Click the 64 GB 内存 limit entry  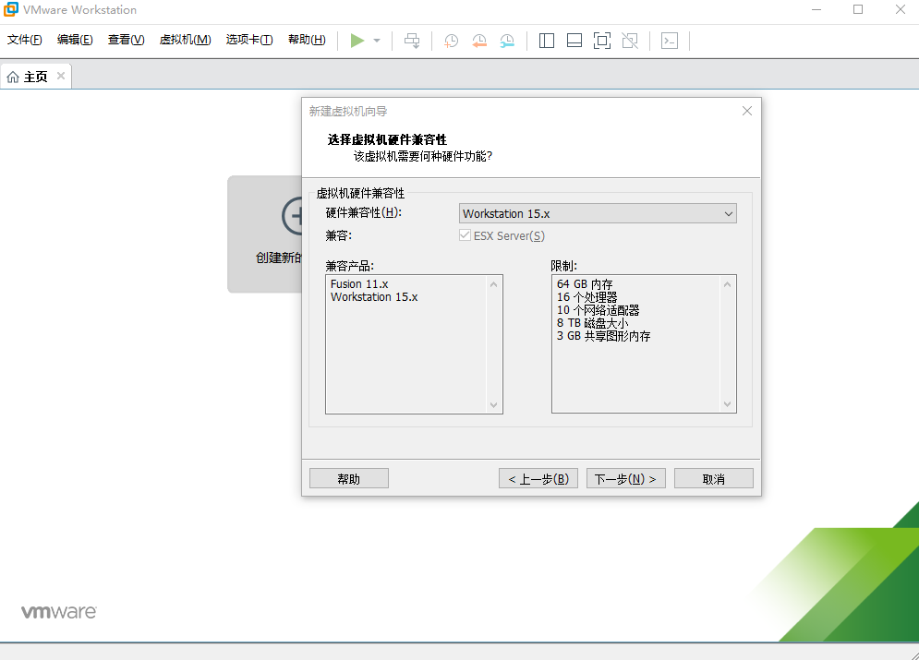(x=585, y=284)
